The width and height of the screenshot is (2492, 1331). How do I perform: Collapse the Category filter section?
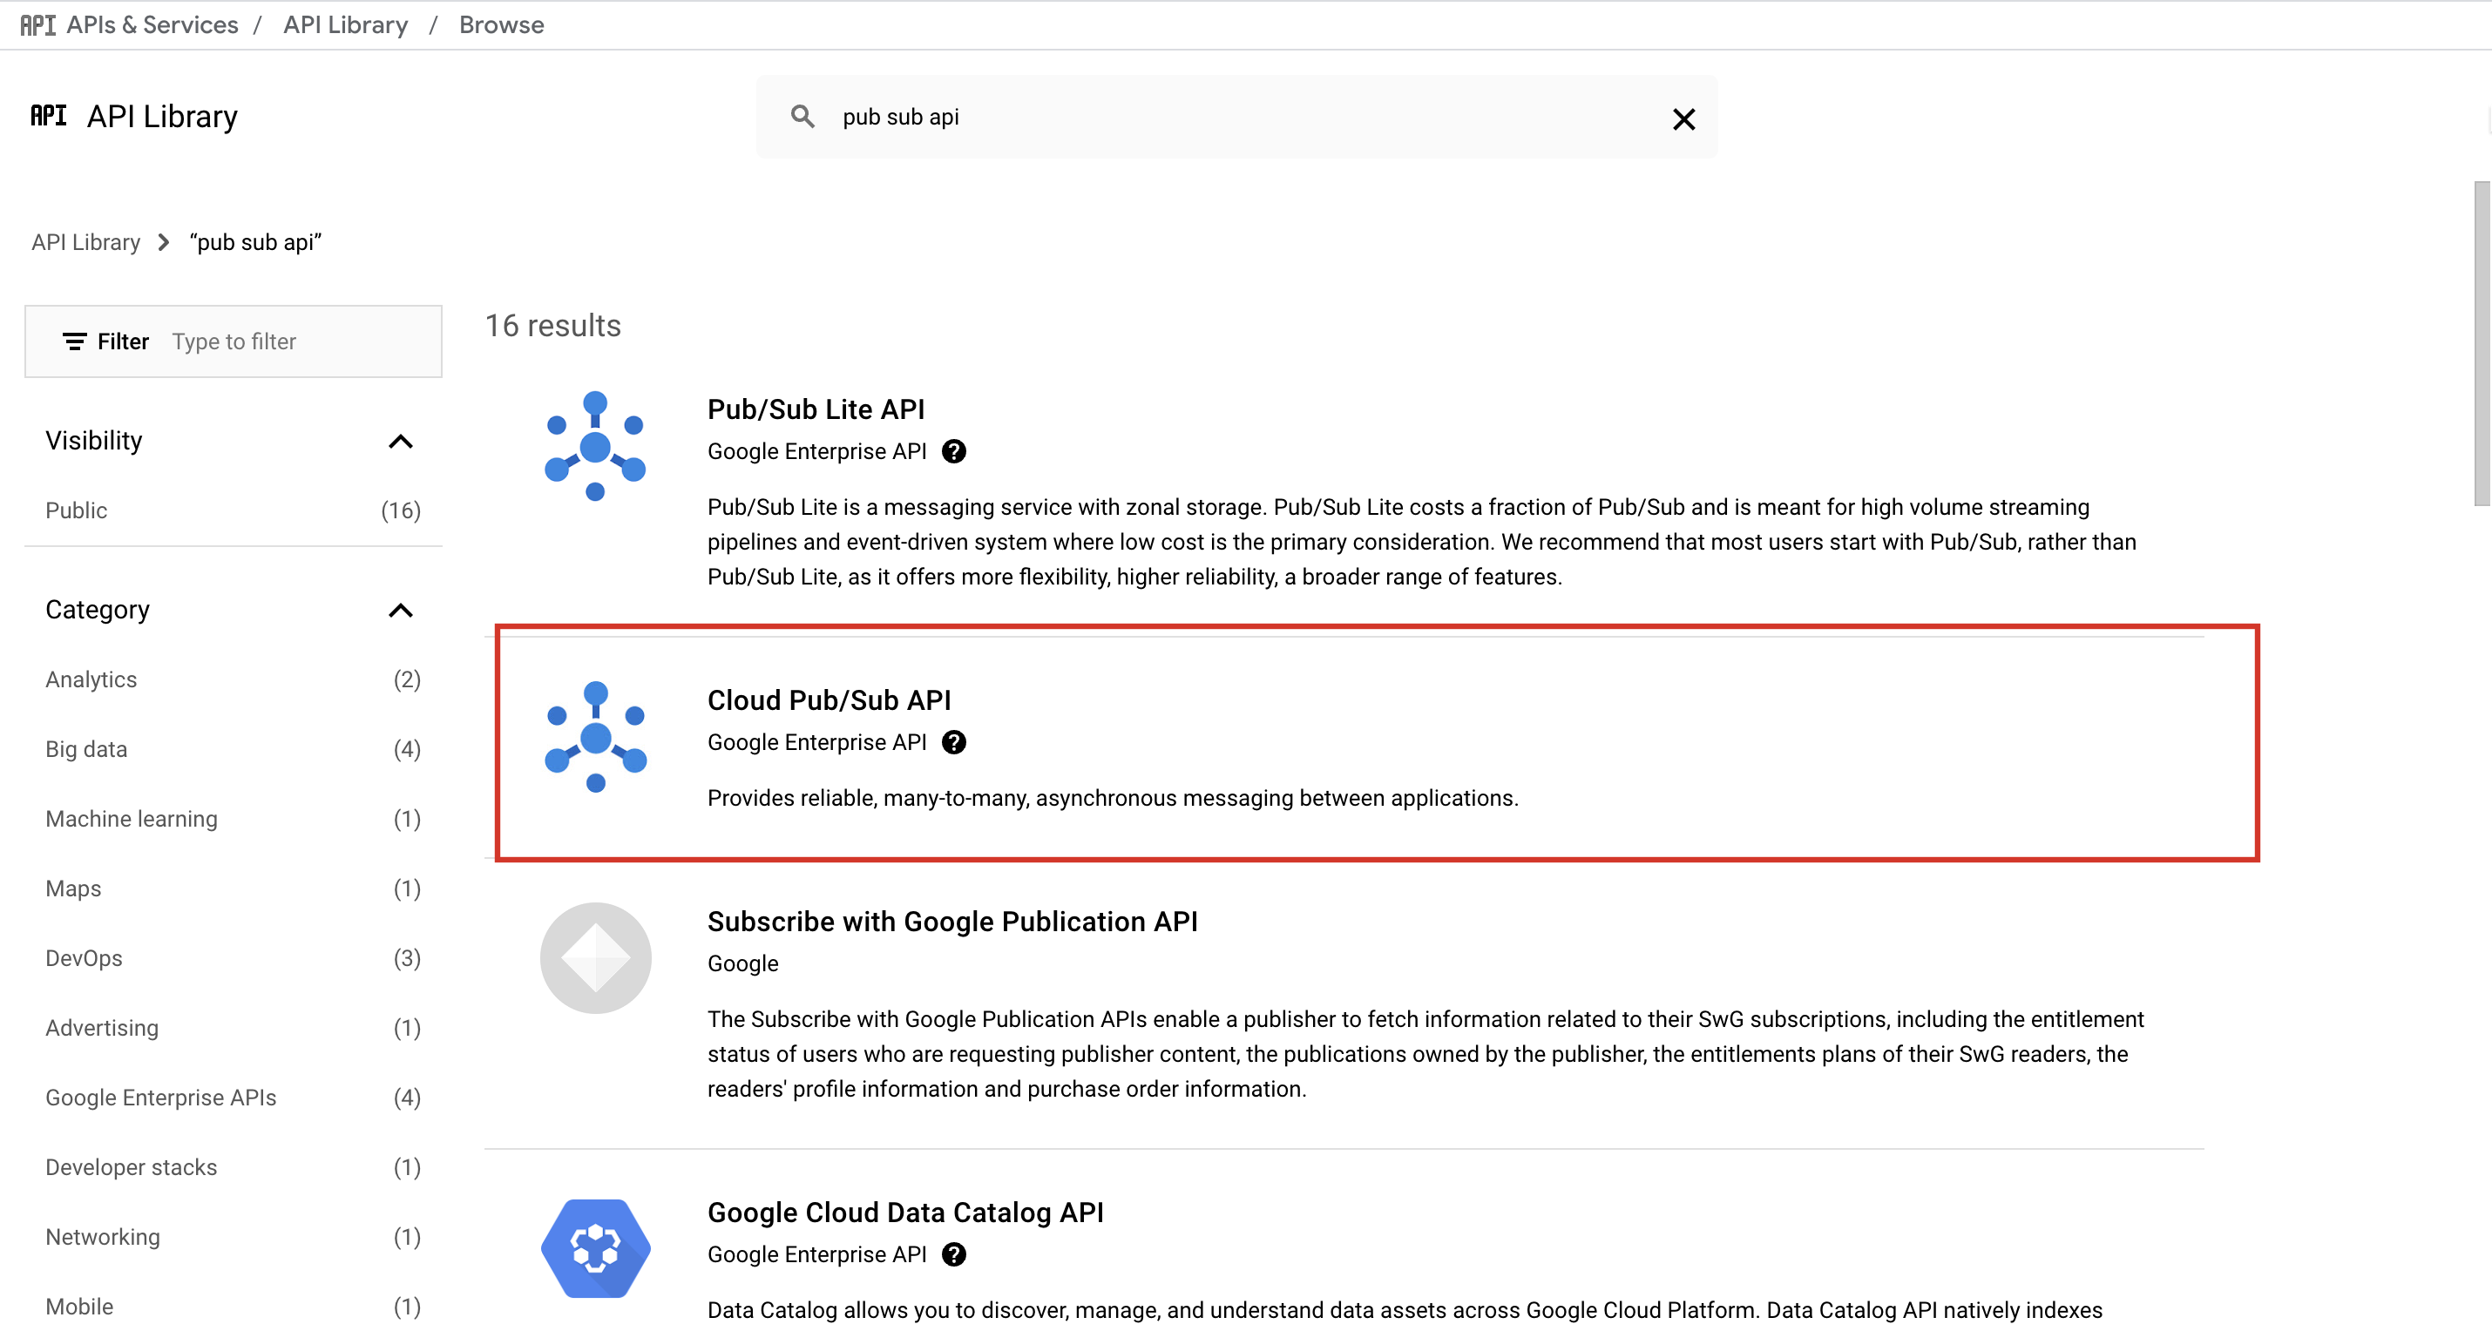401,611
